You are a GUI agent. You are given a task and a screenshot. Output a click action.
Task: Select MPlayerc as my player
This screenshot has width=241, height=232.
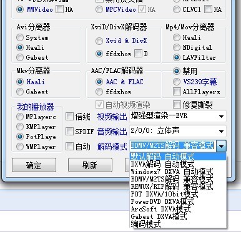[x=20, y=117]
